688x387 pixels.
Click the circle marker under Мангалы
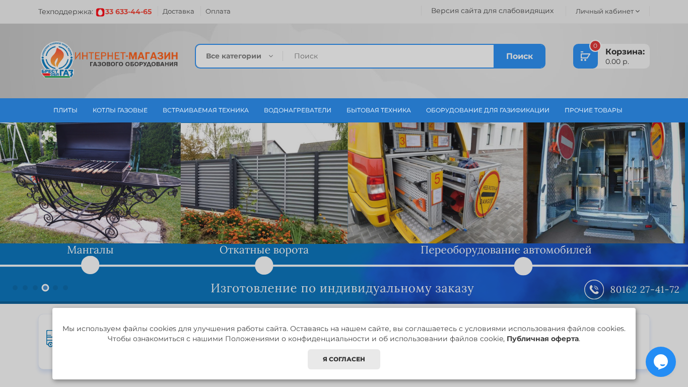click(x=90, y=266)
